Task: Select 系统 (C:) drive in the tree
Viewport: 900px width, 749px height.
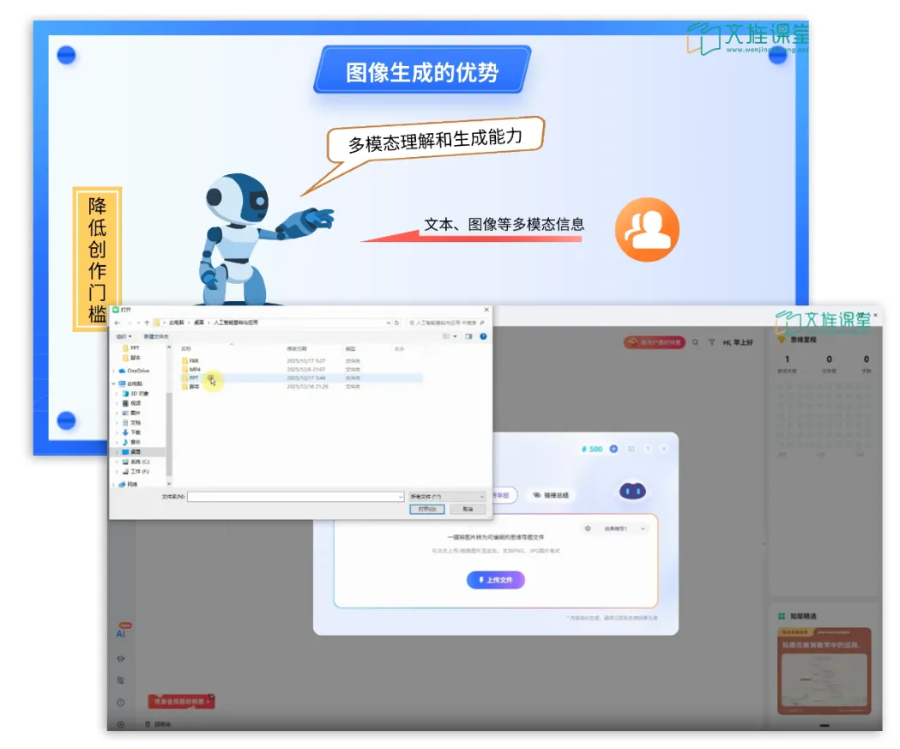Action: (x=136, y=462)
